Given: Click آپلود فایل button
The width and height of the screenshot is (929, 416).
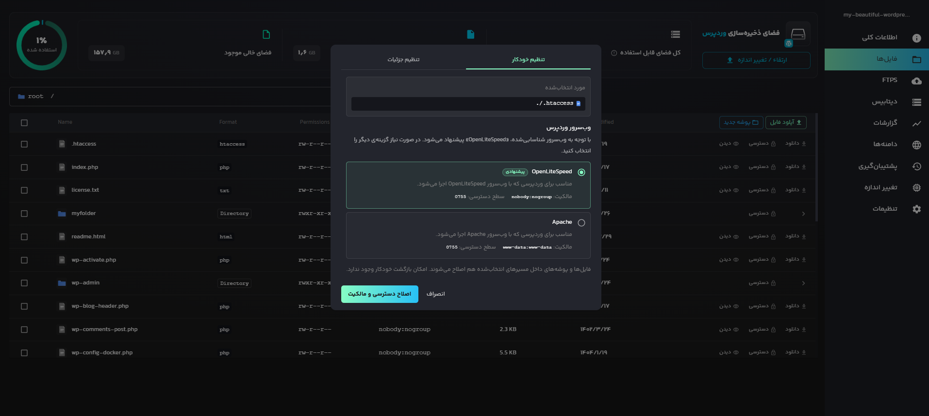Looking at the screenshot, I should point(786,122).
